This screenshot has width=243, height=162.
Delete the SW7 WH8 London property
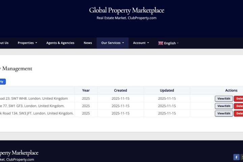click(239, 99)
